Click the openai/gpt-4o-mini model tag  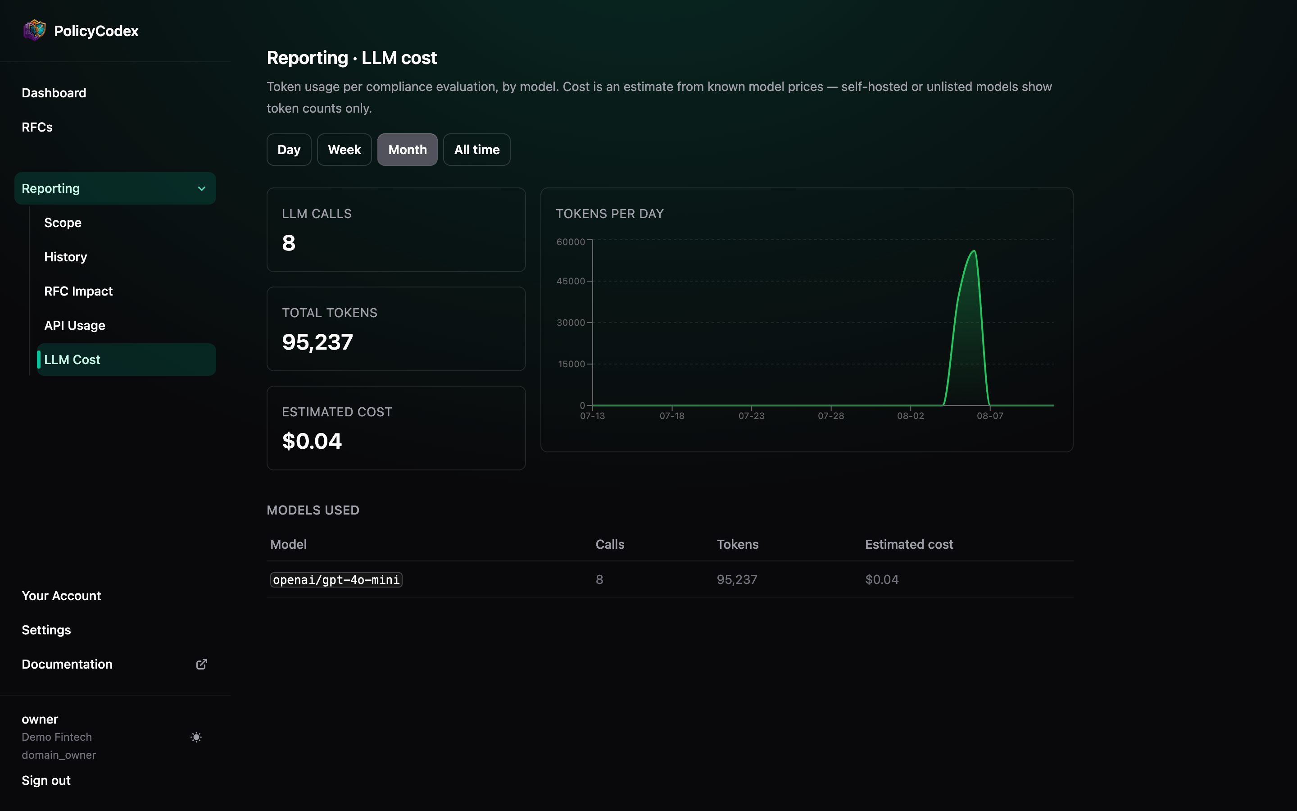click(x=336, y=580)
